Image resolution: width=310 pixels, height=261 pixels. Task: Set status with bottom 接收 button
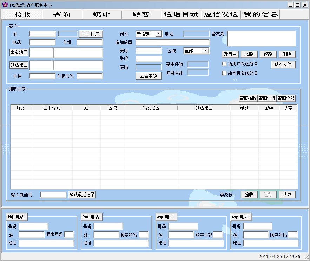click(249, 195)
